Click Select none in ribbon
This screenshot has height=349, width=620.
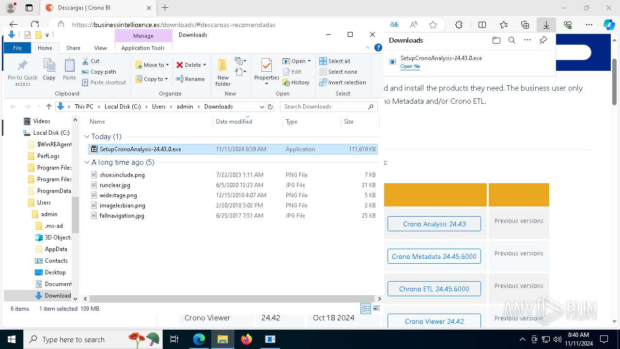(x=338, y=72)
